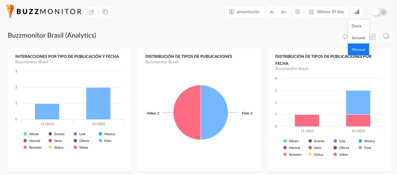Click the edit dashboard pencil icon

[x=91, y=12]
